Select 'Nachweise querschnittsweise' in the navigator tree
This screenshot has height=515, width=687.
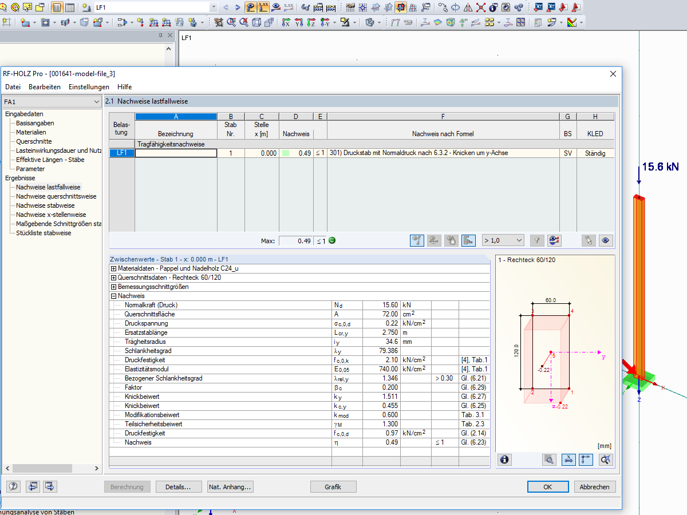(56, 196)
